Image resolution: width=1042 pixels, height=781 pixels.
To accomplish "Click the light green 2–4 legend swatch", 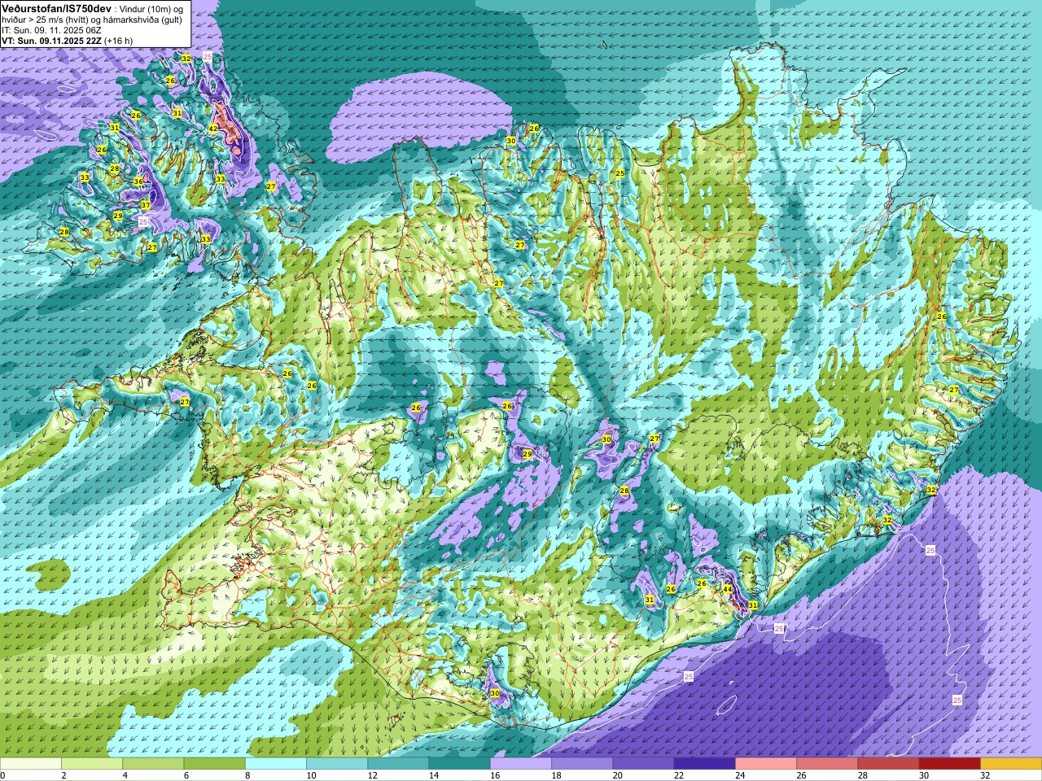I will click(92, 764).
